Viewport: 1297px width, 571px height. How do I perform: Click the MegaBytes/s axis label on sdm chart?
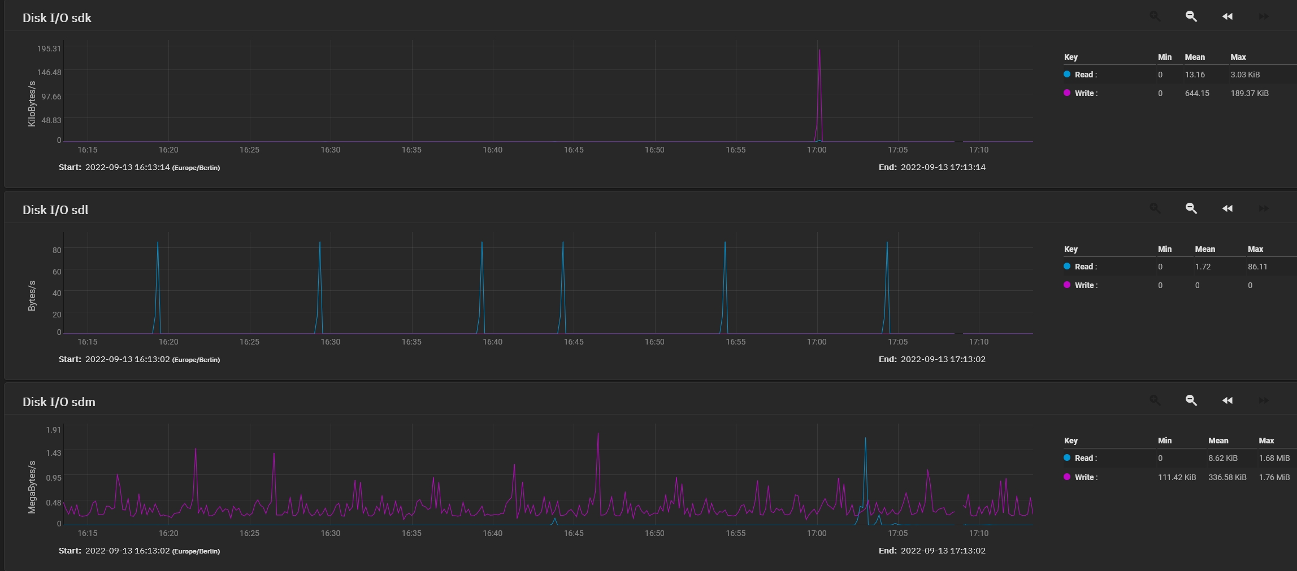[x=32, y=487]
